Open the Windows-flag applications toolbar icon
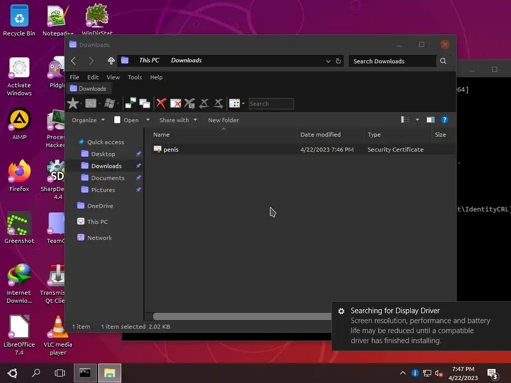511x383 pixels. tap(109, 104)
